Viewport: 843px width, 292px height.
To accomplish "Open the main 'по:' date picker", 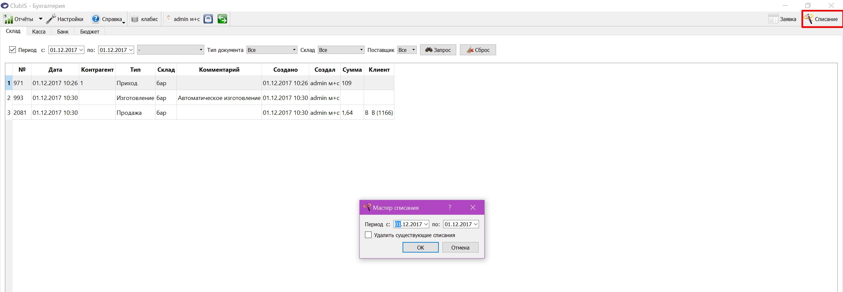I will (x=131, y=50).
